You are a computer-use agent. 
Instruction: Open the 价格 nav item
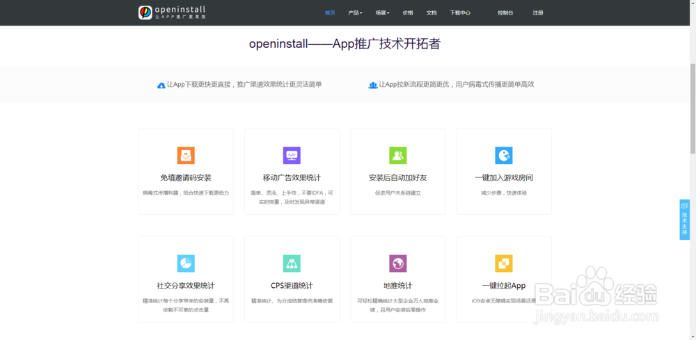[x=408, y=13]
